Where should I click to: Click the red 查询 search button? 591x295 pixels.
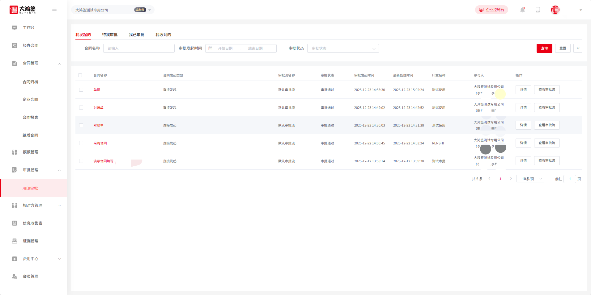click(544, 48)
